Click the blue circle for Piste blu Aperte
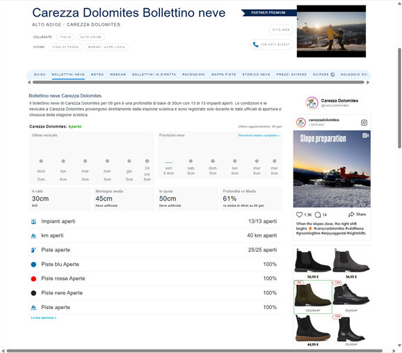Screen dimensions: 402x353 tap(33, 265)
